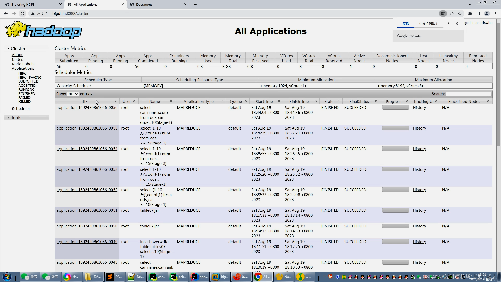The image size is (501, 282).
Task: Open the translate popup options menu
Action: tap(449, 23)
